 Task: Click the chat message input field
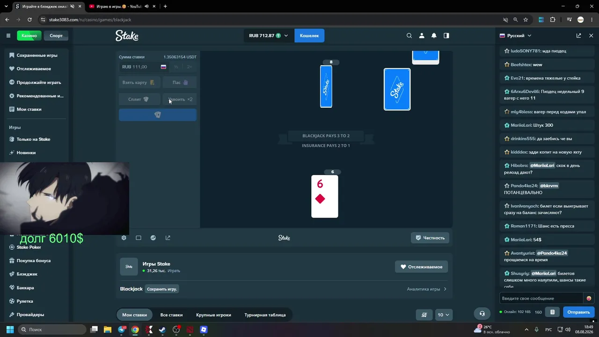pos(541,298)
